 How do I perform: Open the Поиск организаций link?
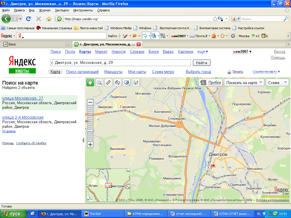82,72
